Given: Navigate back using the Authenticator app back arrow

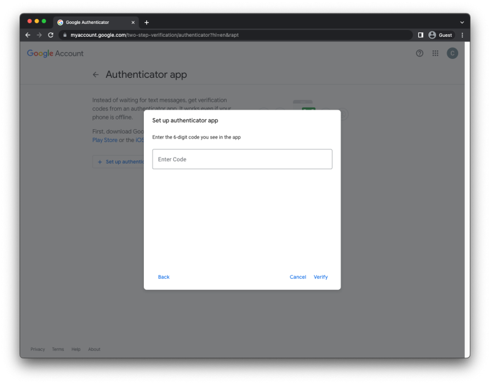Looking at the screenshot, I should pos(96,74).
